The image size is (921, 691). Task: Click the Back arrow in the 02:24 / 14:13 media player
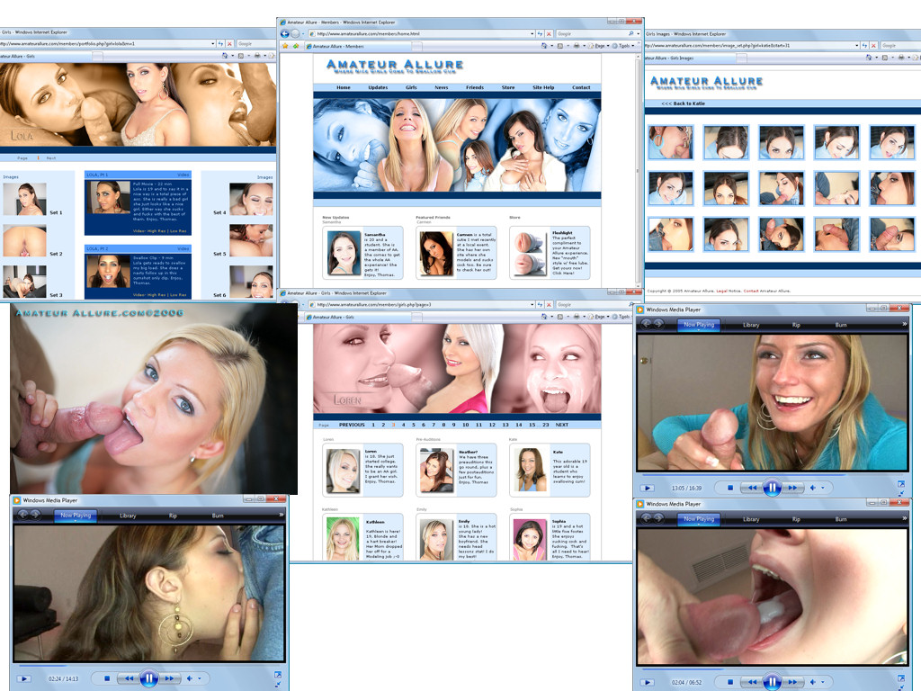point(22,515)
